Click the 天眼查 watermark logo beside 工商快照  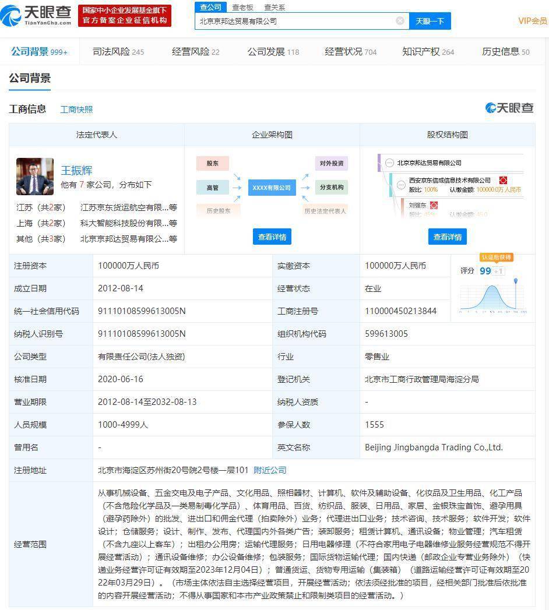tap(509, 108)
